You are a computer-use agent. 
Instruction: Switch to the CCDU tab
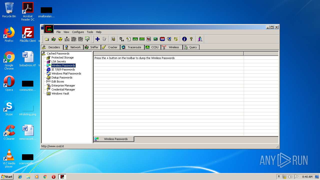click(x=152, y=47)
